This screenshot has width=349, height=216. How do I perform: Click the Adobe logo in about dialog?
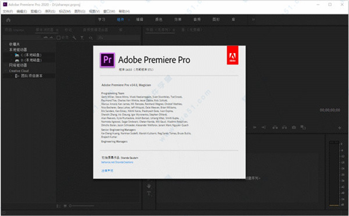(232, 55)
